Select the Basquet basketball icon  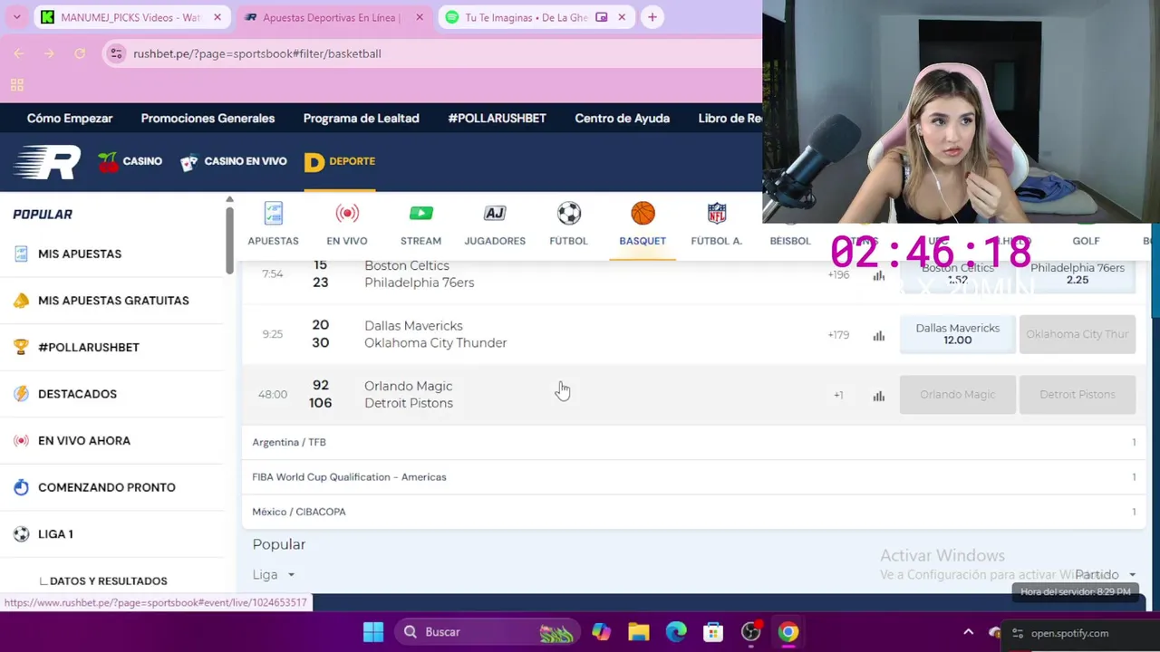[643, 214]
